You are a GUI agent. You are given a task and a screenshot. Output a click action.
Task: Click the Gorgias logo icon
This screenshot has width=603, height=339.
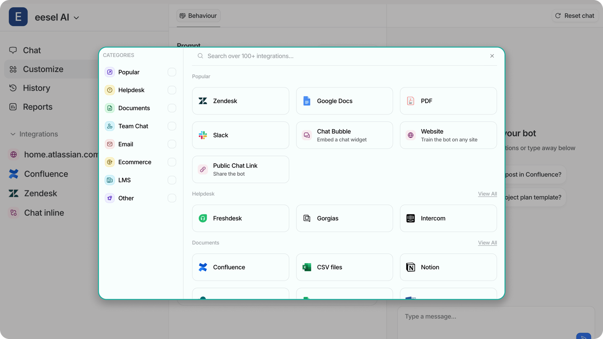click(x=307, y=218)
